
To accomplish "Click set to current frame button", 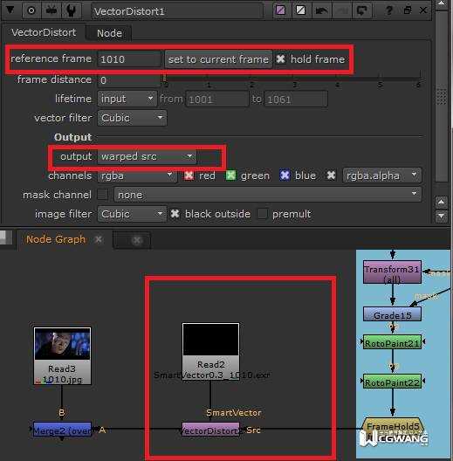I will [218, 59].
